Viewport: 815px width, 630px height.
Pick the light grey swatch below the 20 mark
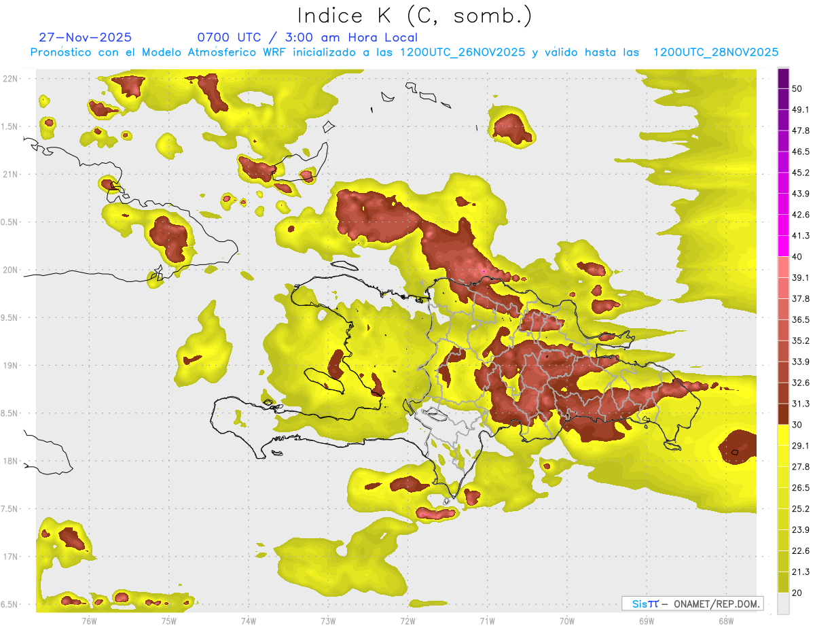click(x=783, y=603)
